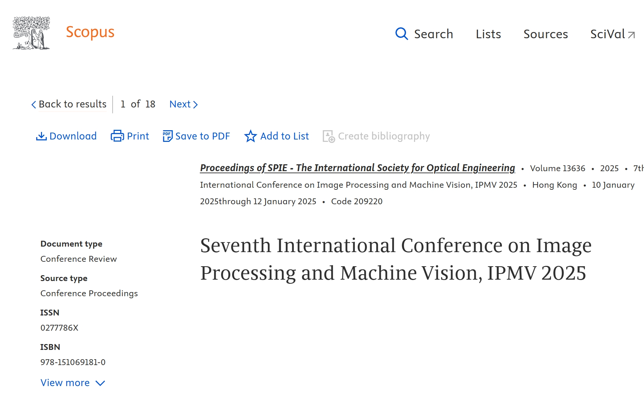The height and width of the screenshot is (394, 644).
Task: Click the SciVal external arrow icon
Action: (631, 35)
